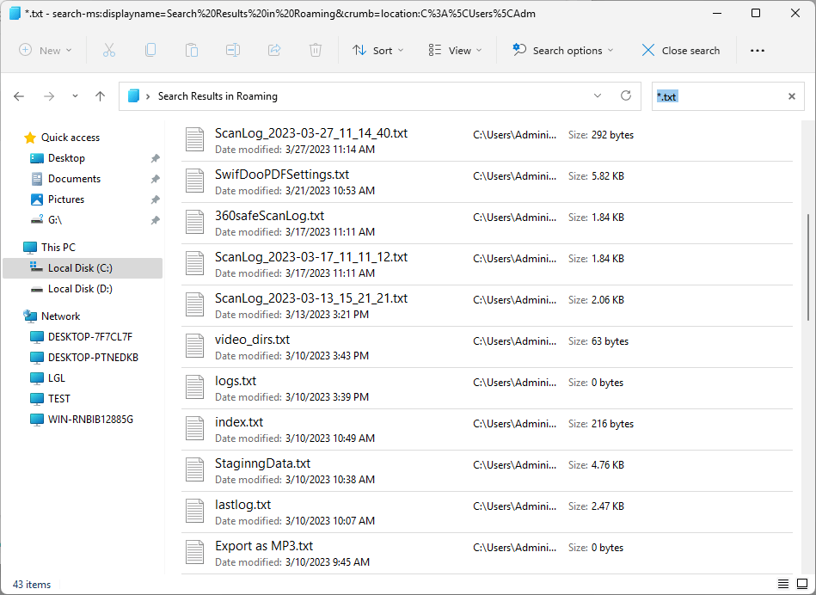Switch to details view layout icon
The width and height of the screenshot is (816, 595).
pos(782,584)
